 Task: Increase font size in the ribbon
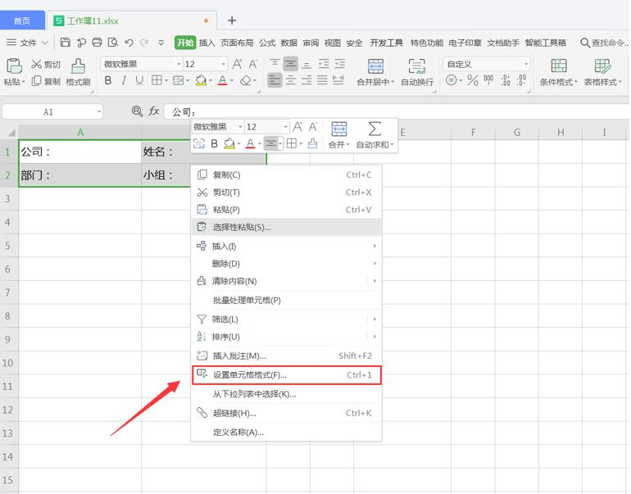(x=238, y=64)
